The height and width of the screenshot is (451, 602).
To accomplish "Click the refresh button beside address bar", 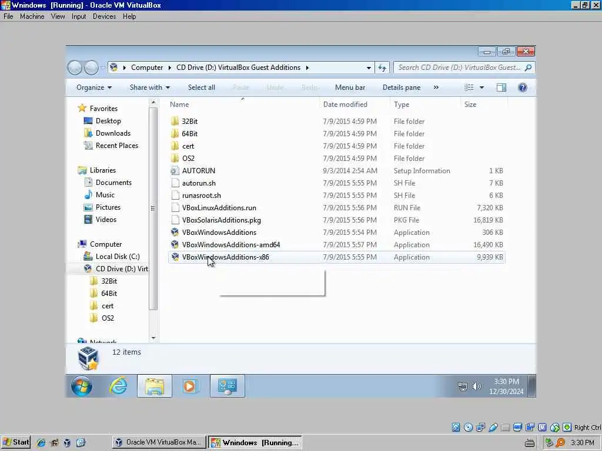I will [x=382, y=68].
